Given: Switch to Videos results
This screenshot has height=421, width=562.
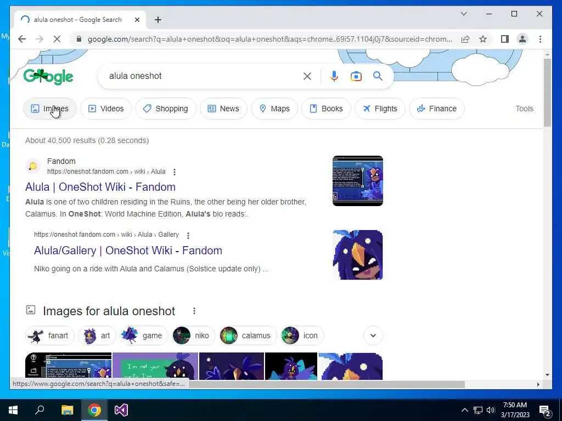Looking at the screenshot, I should click(106, 109).
